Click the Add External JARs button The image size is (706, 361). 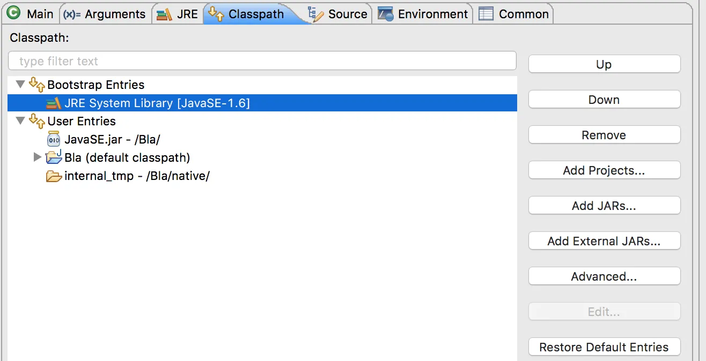[604, 241]
